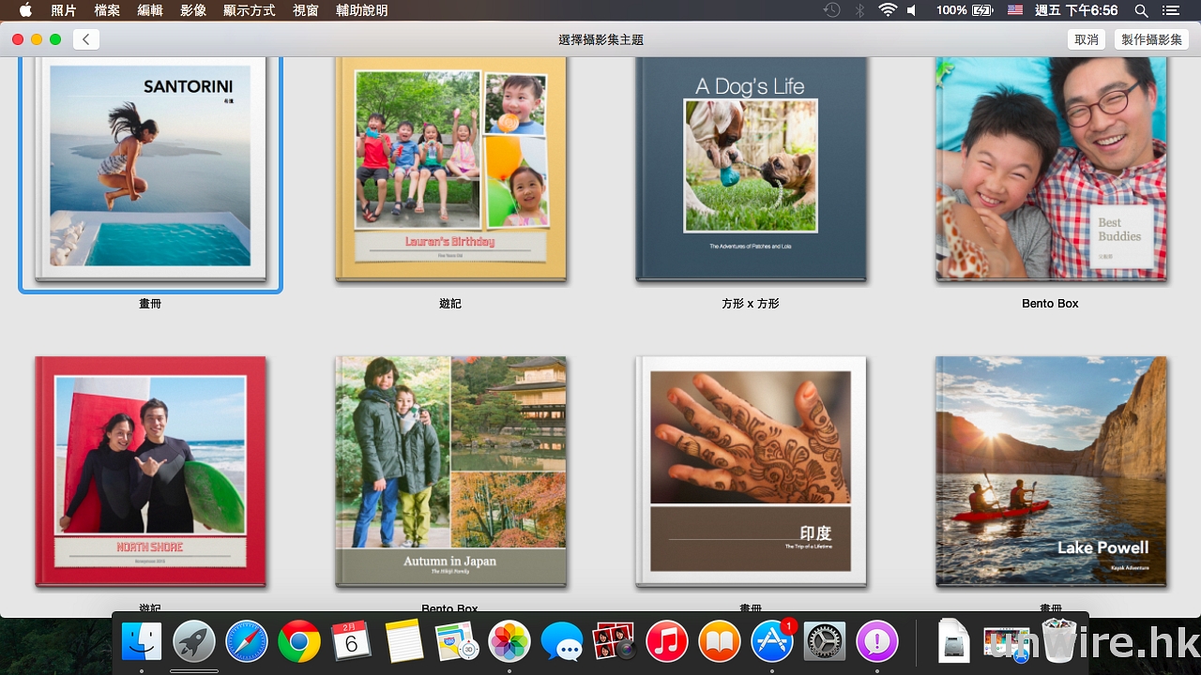Click the 取消 button

click(x=1087, y=39)
